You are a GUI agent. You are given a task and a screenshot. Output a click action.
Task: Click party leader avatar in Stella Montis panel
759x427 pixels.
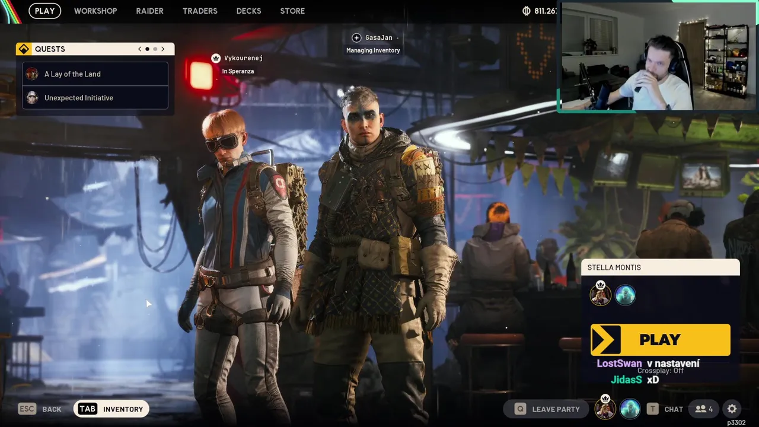tap(600, 294)
